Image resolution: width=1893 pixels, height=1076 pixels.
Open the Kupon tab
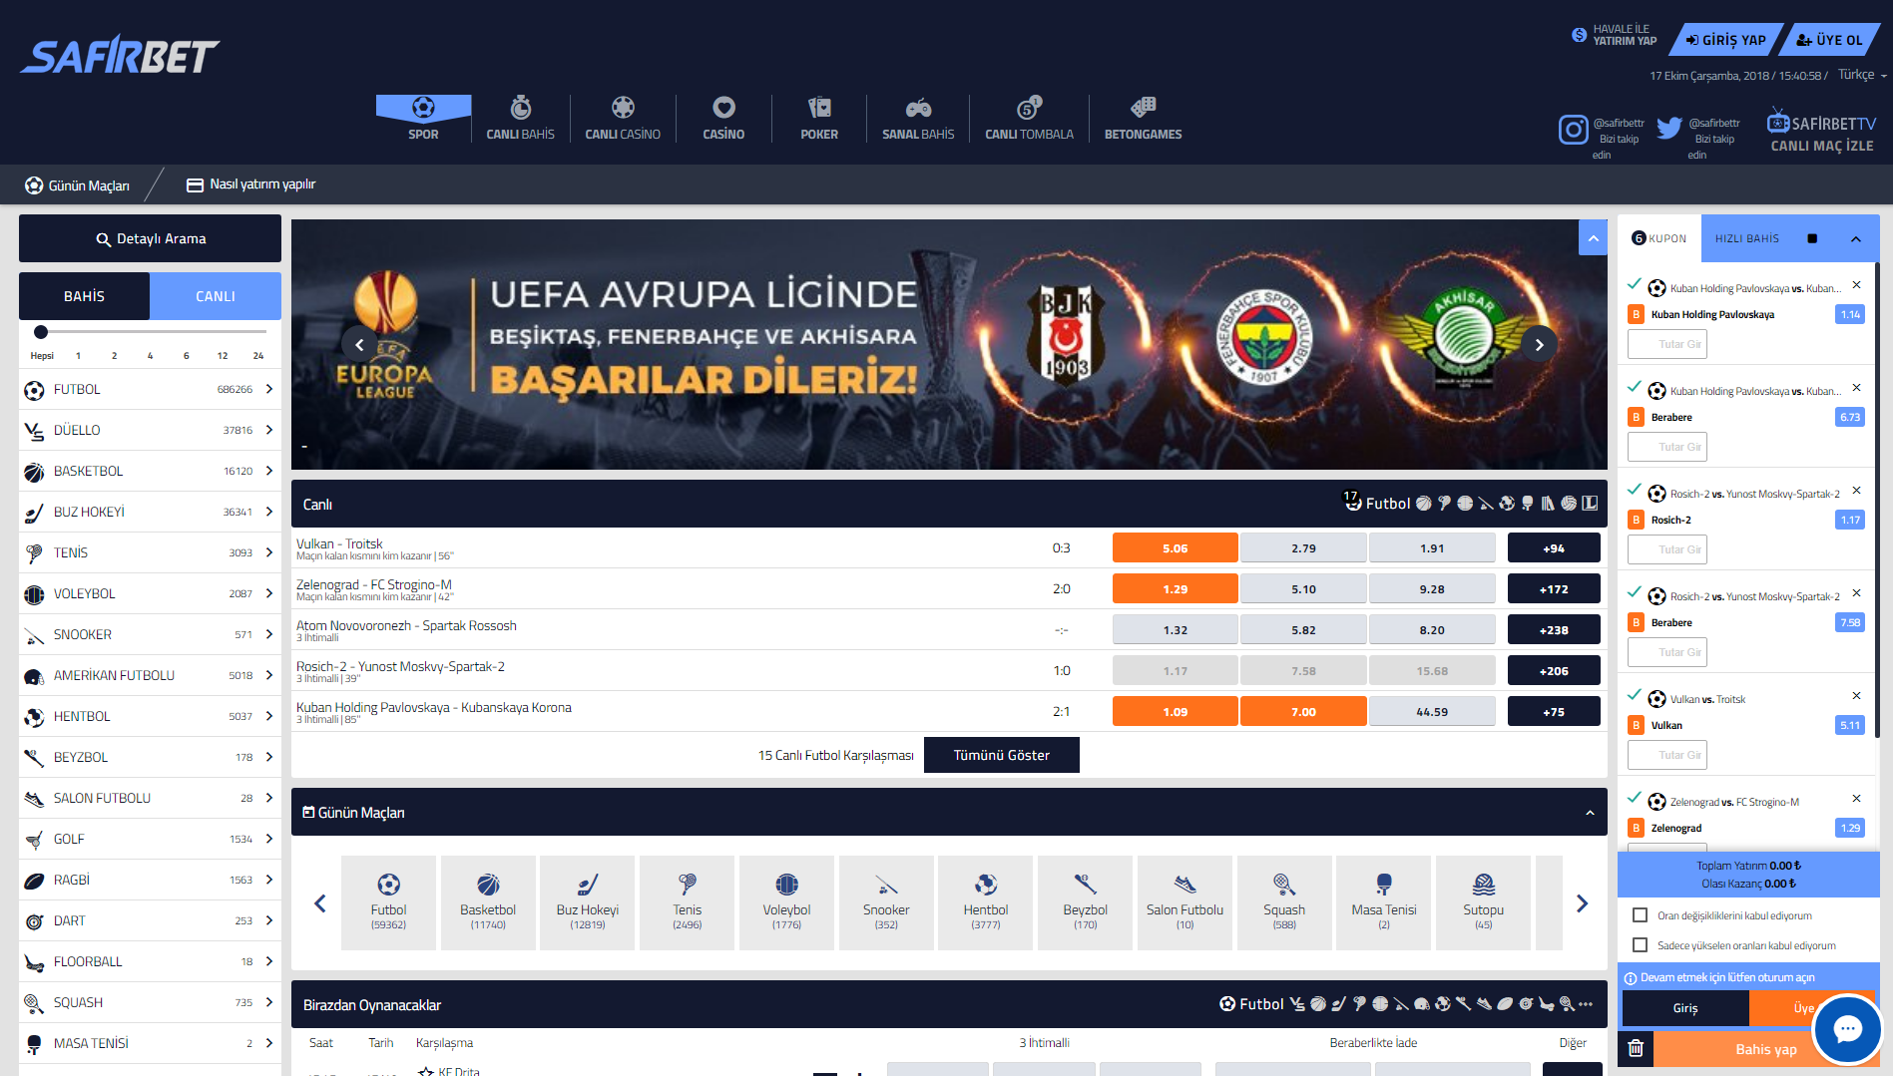[1659, 239]
